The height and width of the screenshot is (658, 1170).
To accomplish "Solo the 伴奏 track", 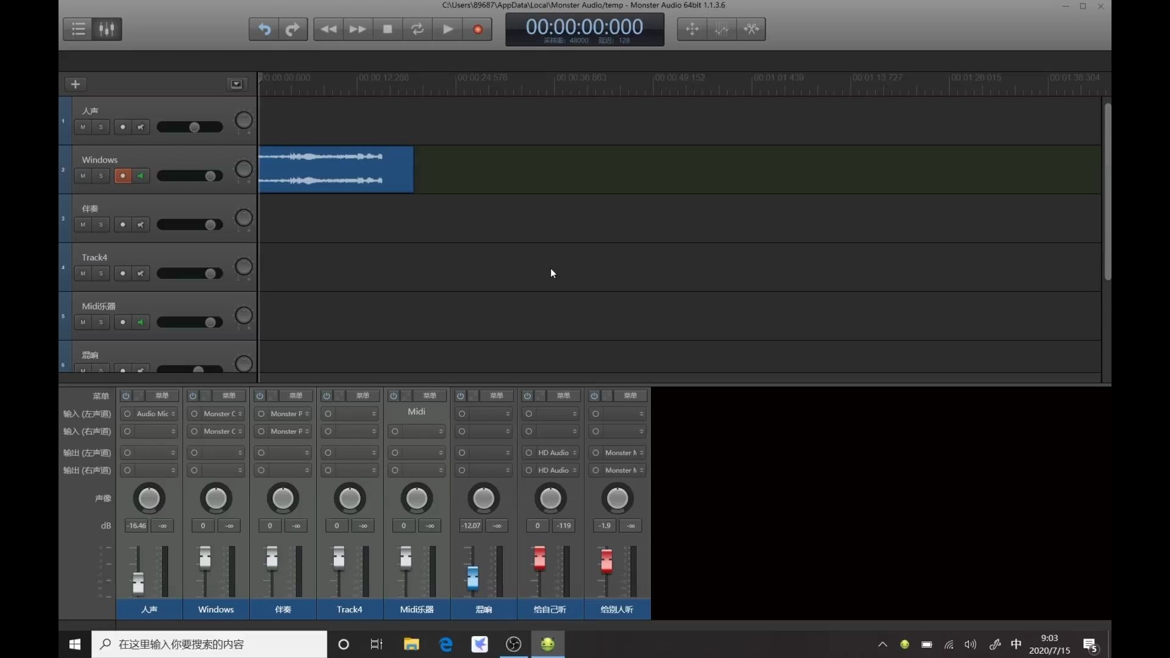I will [x=101, y=225].
